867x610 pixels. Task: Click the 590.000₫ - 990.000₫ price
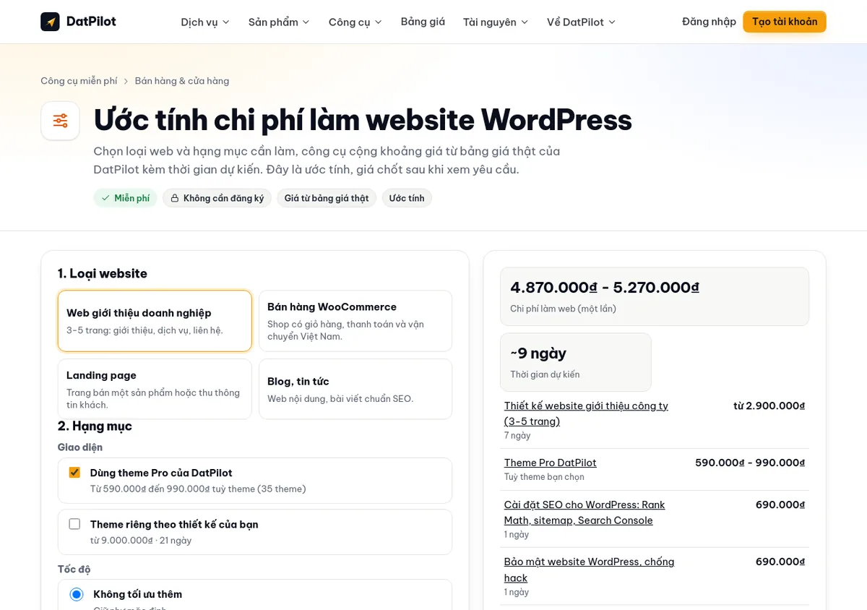pos(750,463)
